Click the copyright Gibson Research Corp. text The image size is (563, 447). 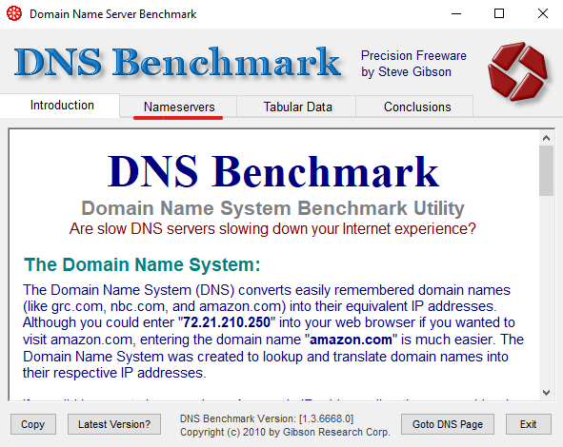[285, 432]
